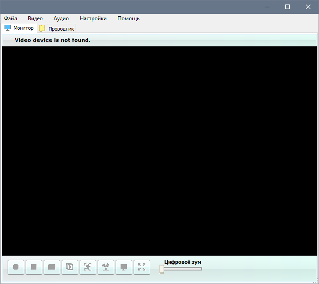Open the Видео menu

click(x=35, y=18)
